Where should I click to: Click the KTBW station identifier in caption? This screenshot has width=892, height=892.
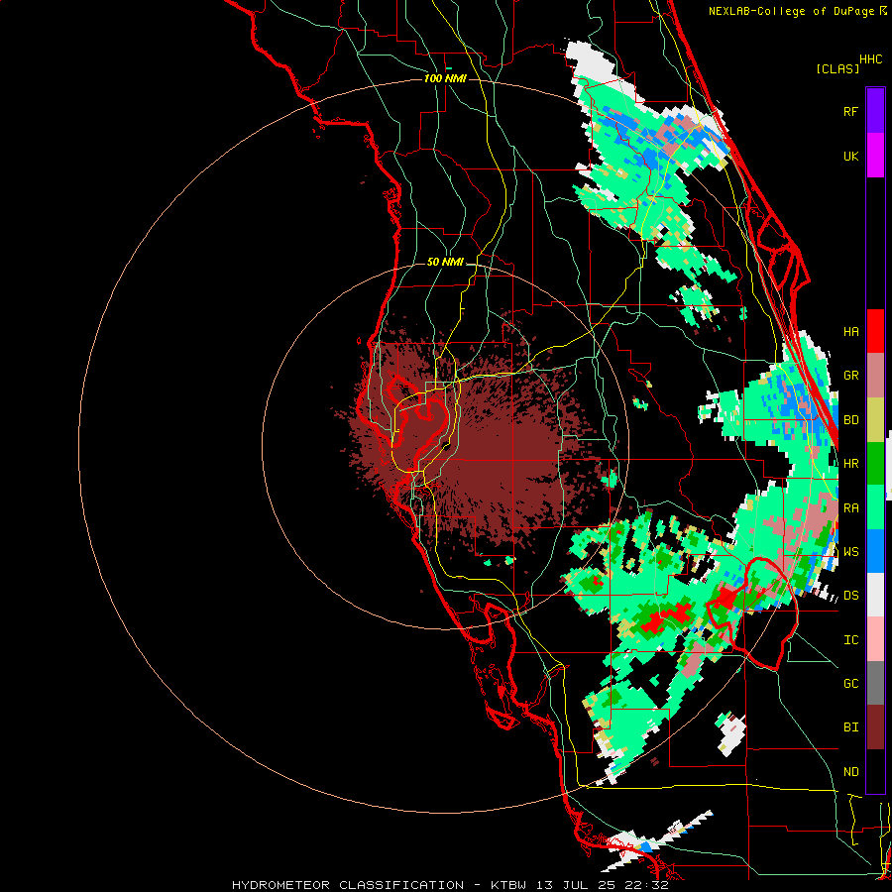(x=508, y=885)
